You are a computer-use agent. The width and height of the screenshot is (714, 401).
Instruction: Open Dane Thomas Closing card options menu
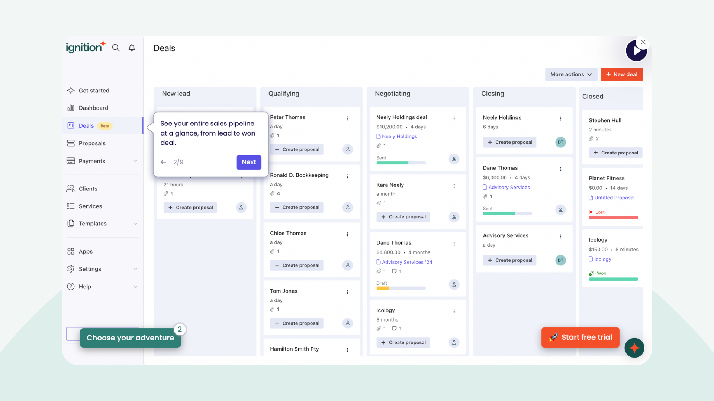tap(560, 169)
